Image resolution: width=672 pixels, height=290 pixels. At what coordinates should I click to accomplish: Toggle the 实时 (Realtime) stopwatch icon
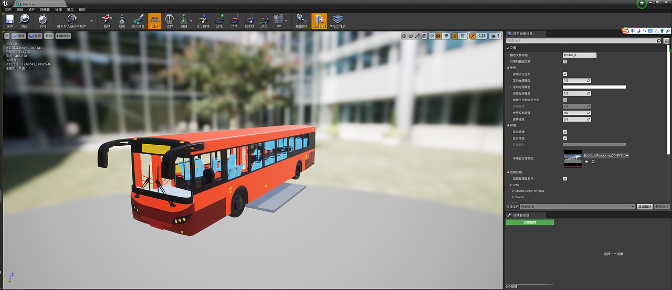[x=43, y=21]
